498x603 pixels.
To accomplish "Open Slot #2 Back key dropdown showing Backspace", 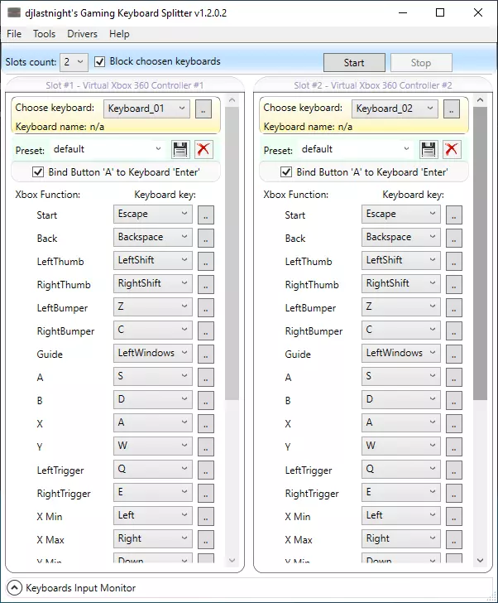I will click(401, 237).
